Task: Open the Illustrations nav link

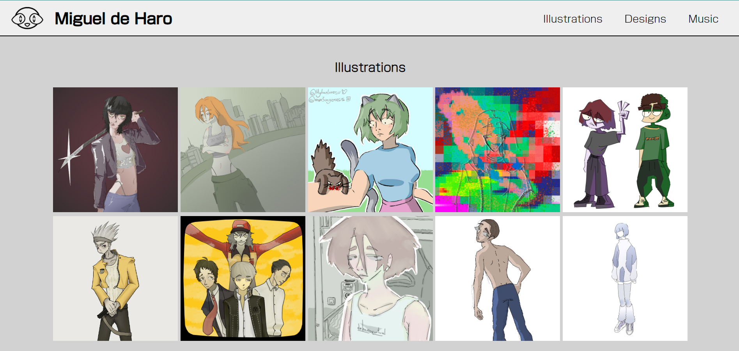Action: (572, 19)
